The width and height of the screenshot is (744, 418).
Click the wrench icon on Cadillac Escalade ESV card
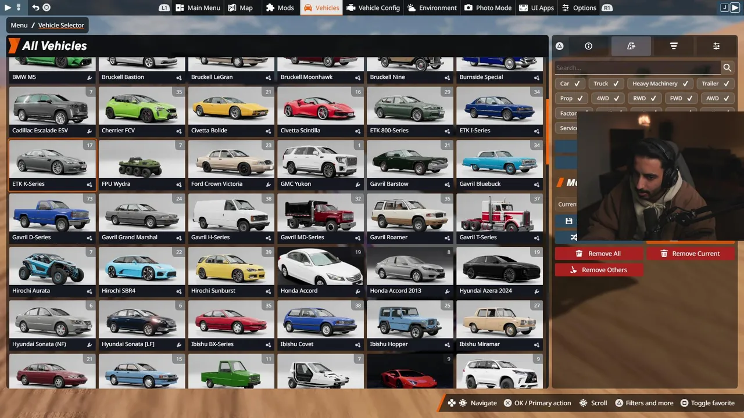click(x=90, y=131)
